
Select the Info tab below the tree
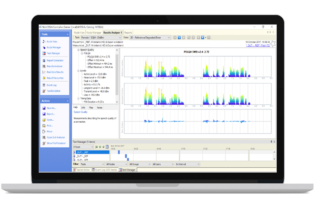point(83,108)
